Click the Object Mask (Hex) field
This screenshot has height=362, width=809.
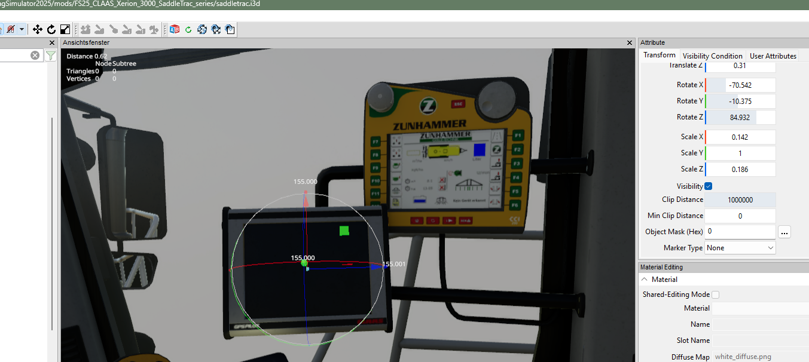point(740,232)
